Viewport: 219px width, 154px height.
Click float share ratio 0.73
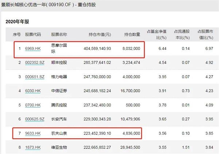pyautogui.click(x=186, y=91)
